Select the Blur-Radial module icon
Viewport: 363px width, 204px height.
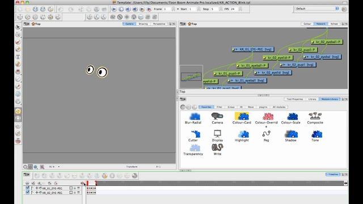tap(195, 116)
